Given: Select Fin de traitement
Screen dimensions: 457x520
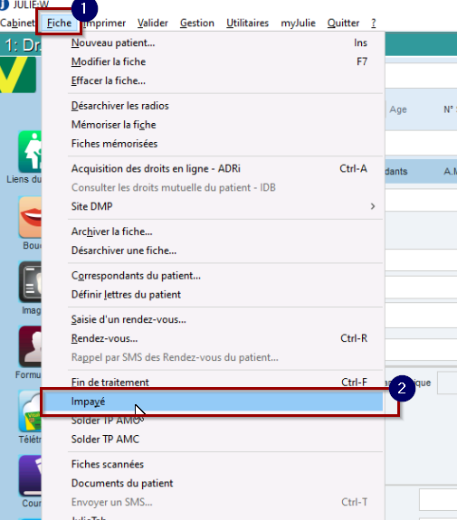Looking at the screenshot, I should 213,383.
